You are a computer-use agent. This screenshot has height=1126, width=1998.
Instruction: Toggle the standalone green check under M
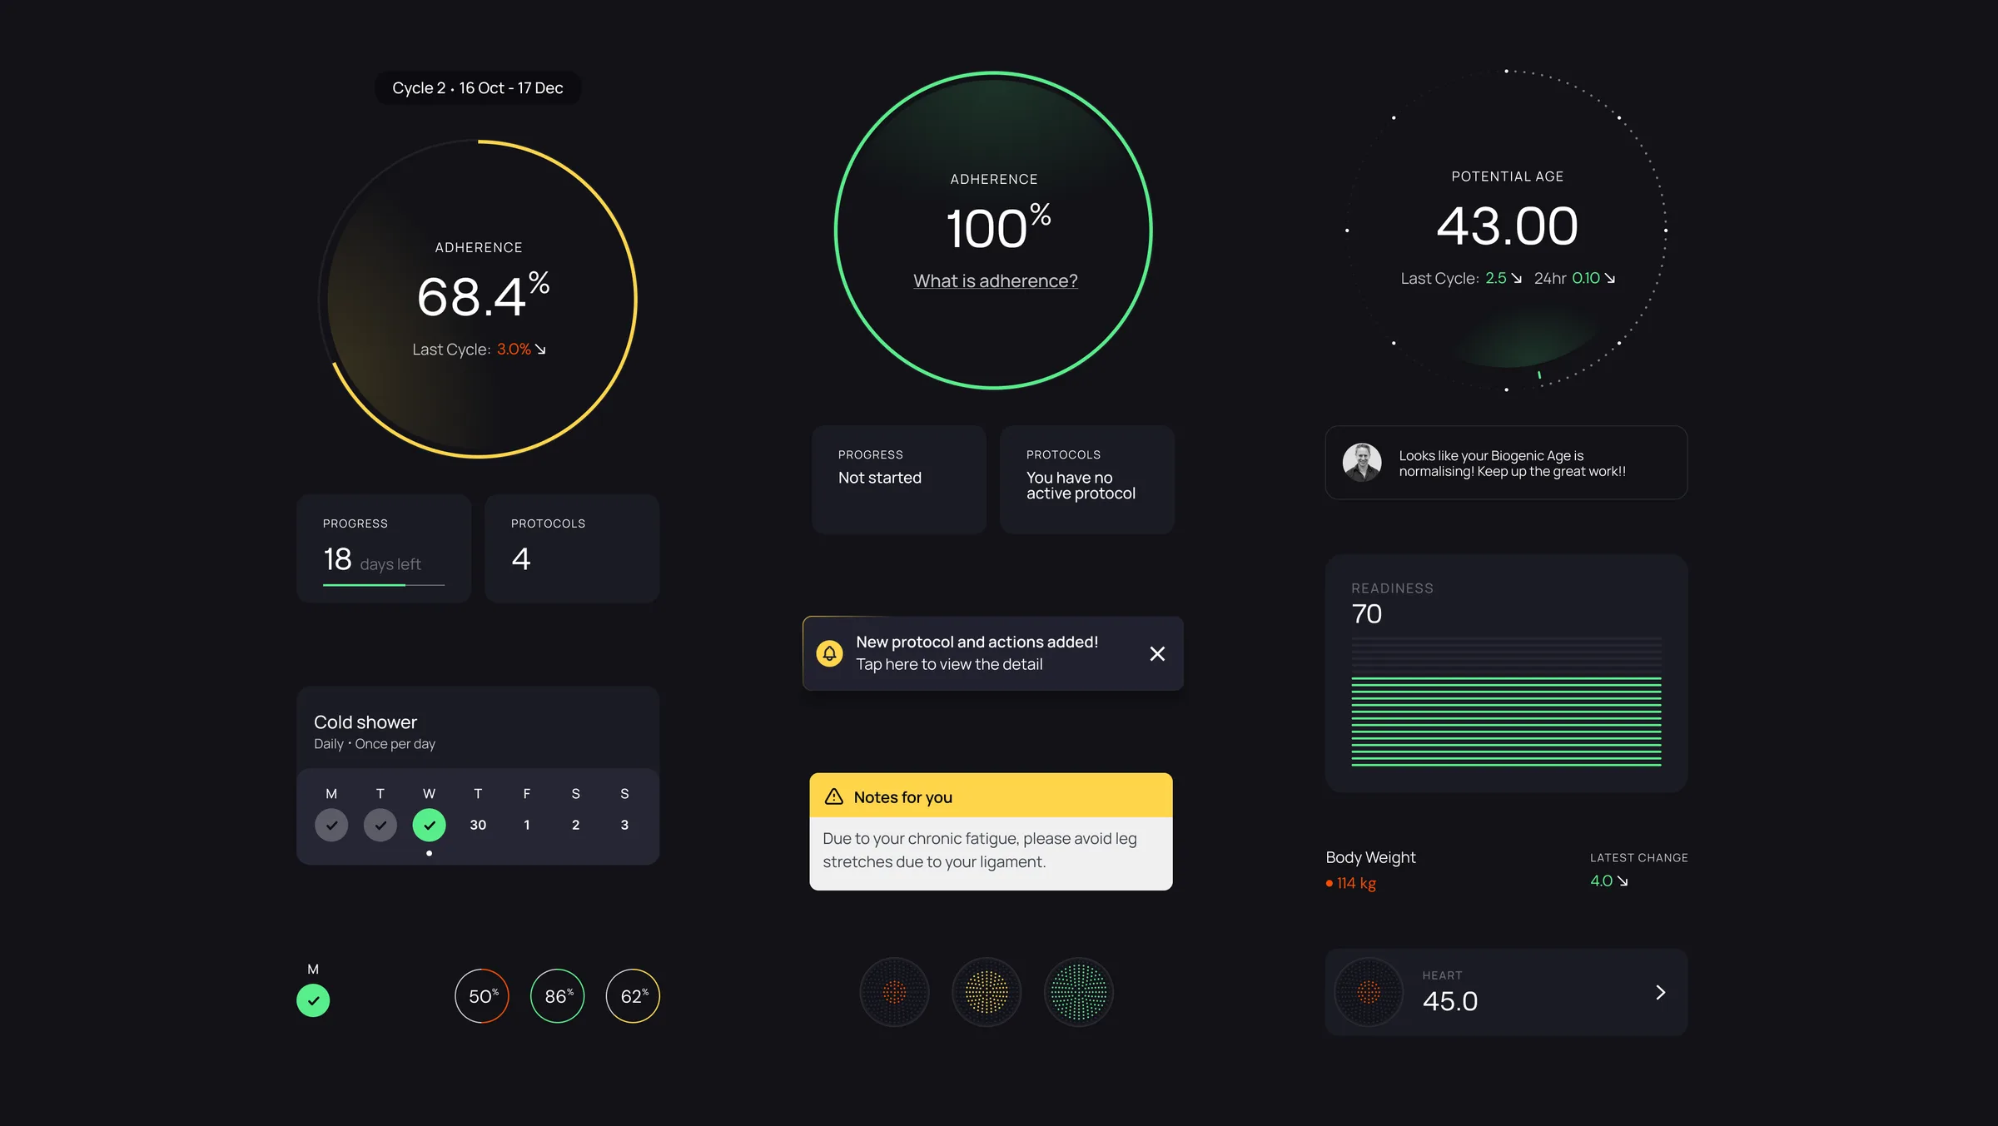pos(313,1000)
